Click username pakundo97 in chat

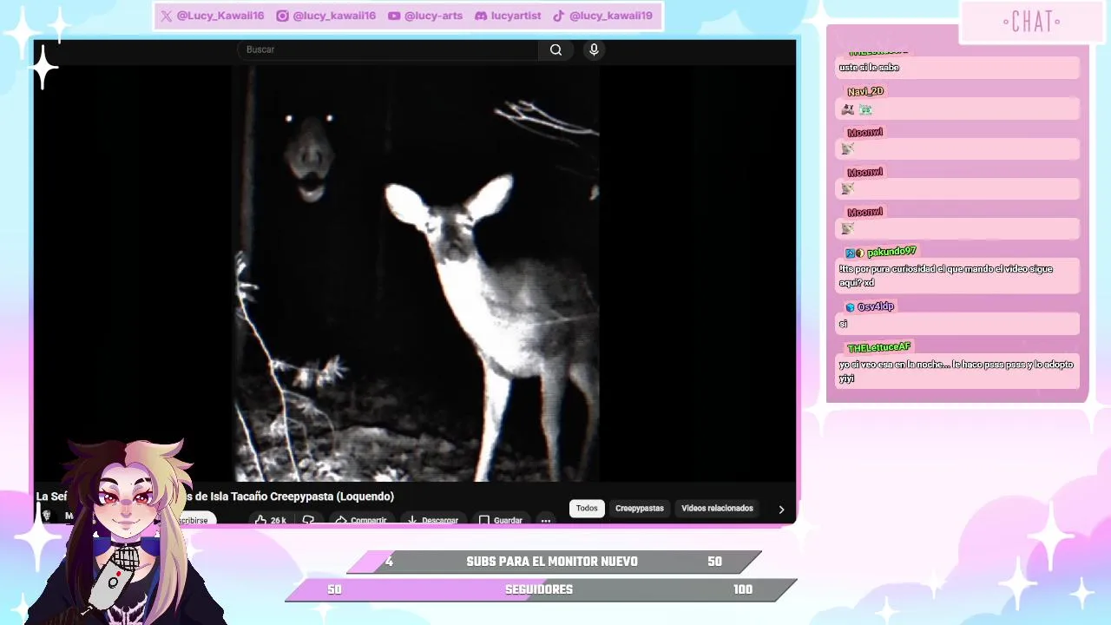point(891,252)
